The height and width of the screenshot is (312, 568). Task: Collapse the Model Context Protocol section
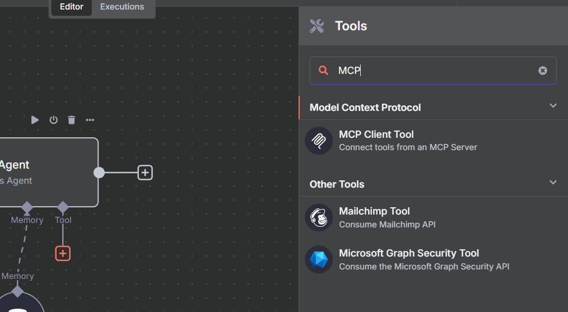pos(553,105)
